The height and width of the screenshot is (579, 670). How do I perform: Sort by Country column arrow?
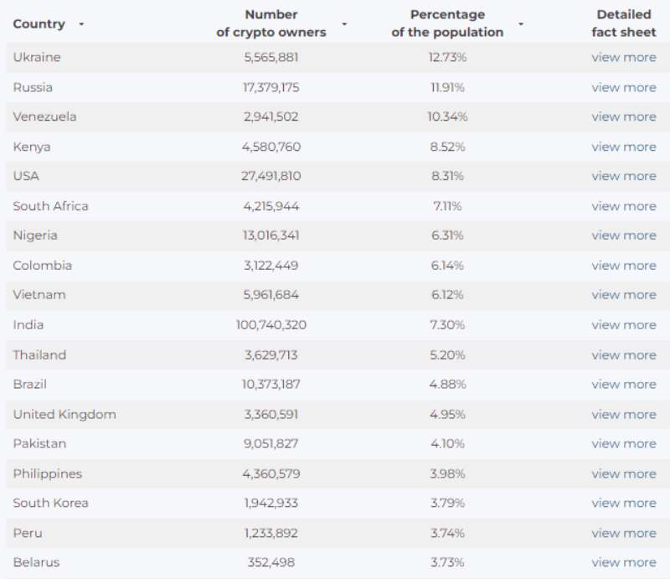[81, 24]
